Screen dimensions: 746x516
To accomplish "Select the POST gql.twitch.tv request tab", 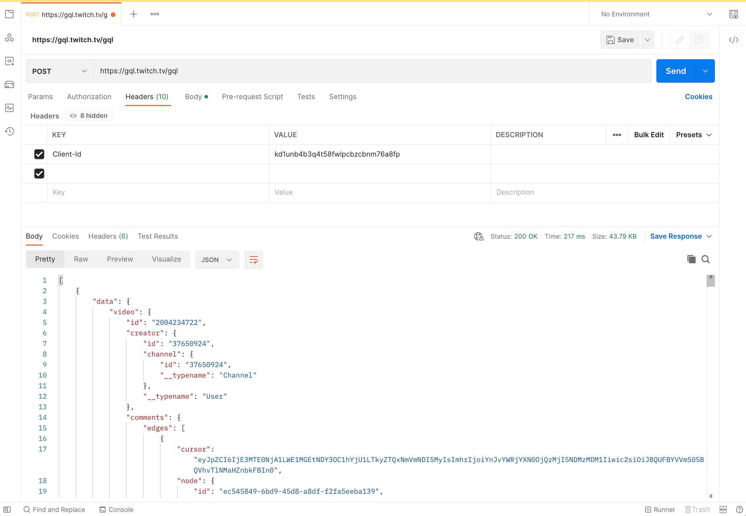I will [x=71, y=15].
